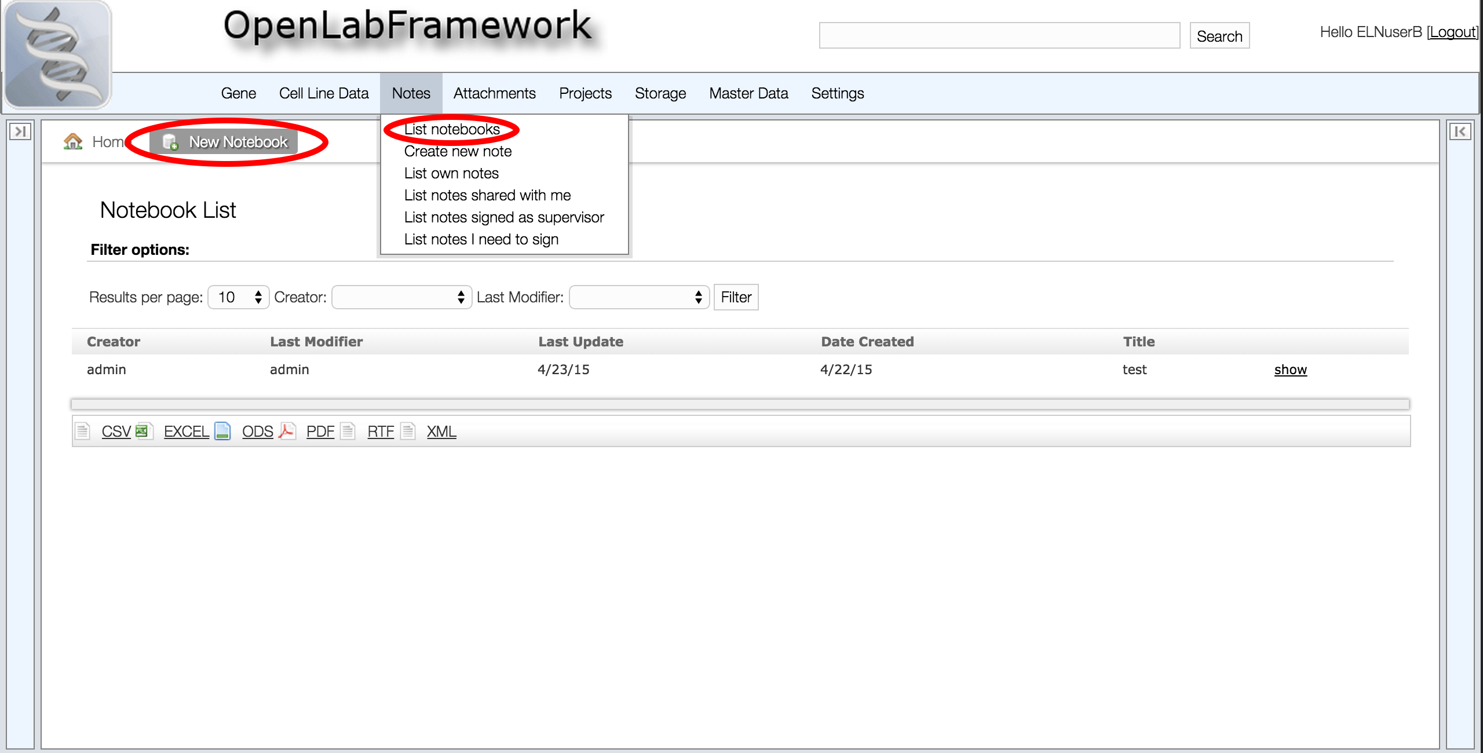Click the OpenLabFramework DNA logo
Screen dimensions: 1483x753
57,55
